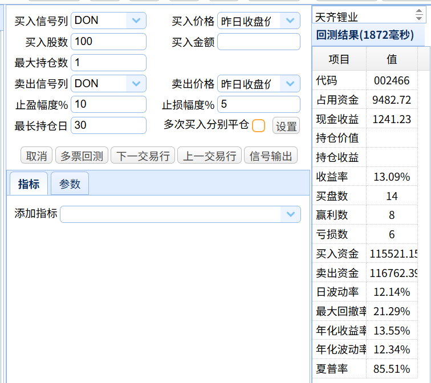Switch to the 指标 tab
431x383 pixels.
click(29, 184)
